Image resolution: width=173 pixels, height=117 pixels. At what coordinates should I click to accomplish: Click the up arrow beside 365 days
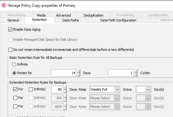point(65,96)
